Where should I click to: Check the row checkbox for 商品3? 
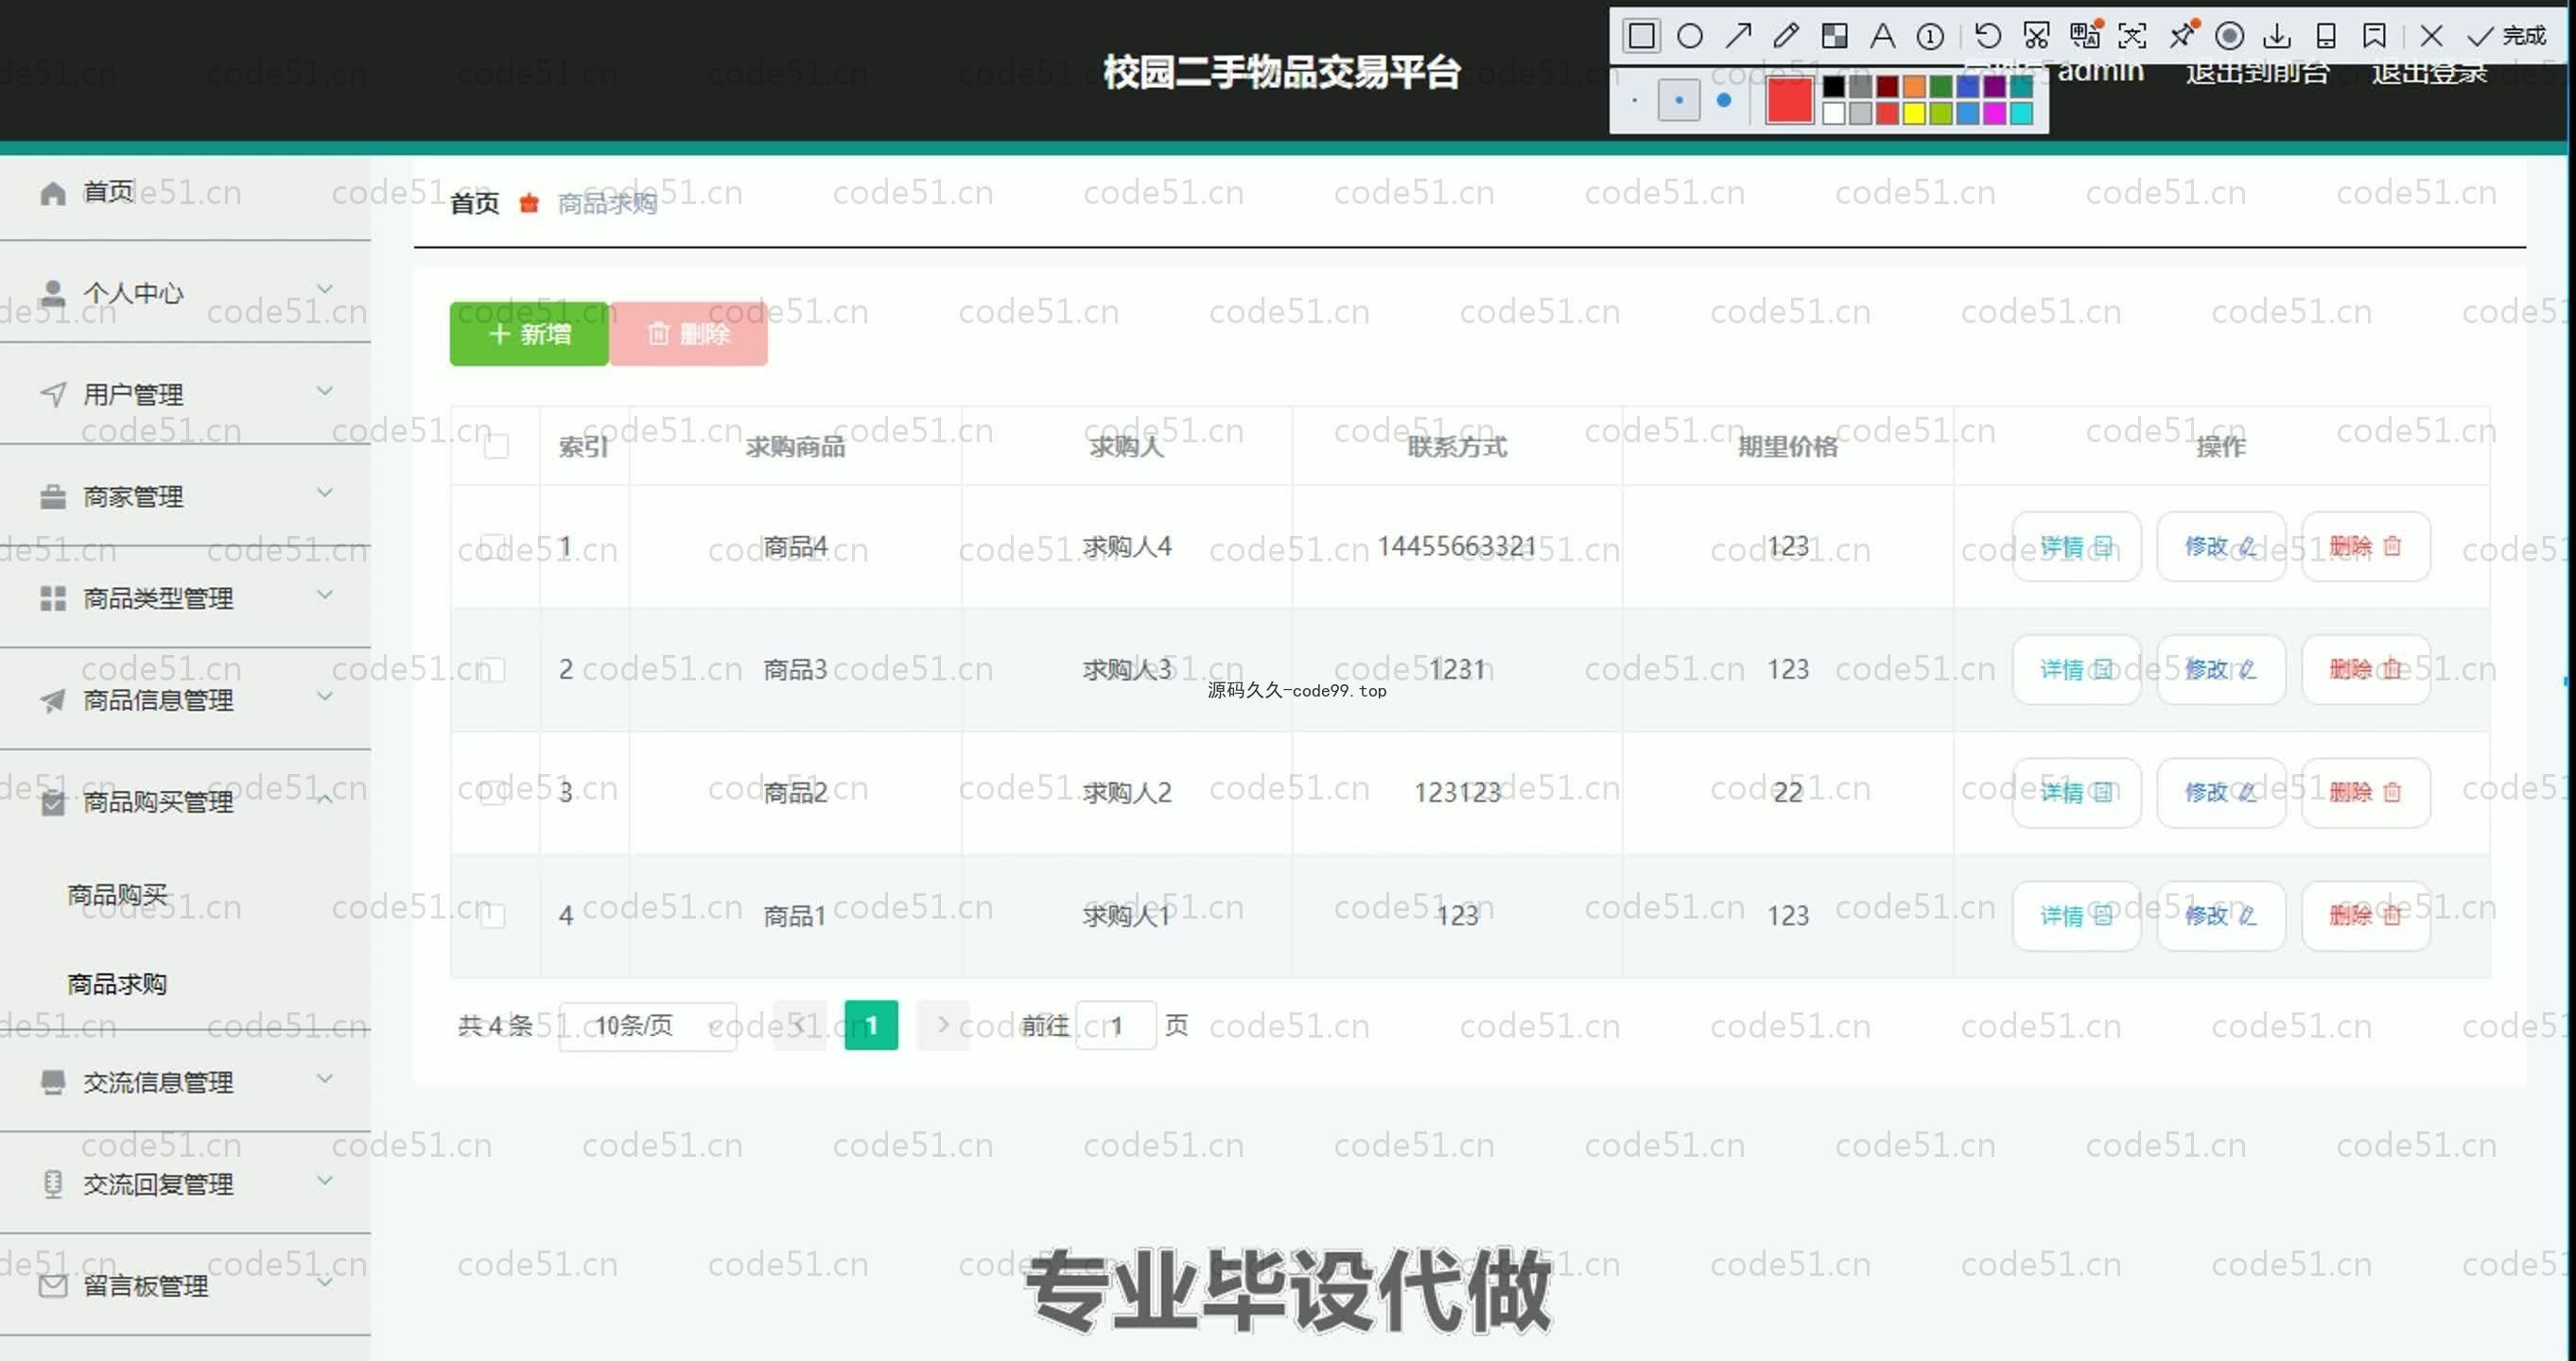point(493,669)
